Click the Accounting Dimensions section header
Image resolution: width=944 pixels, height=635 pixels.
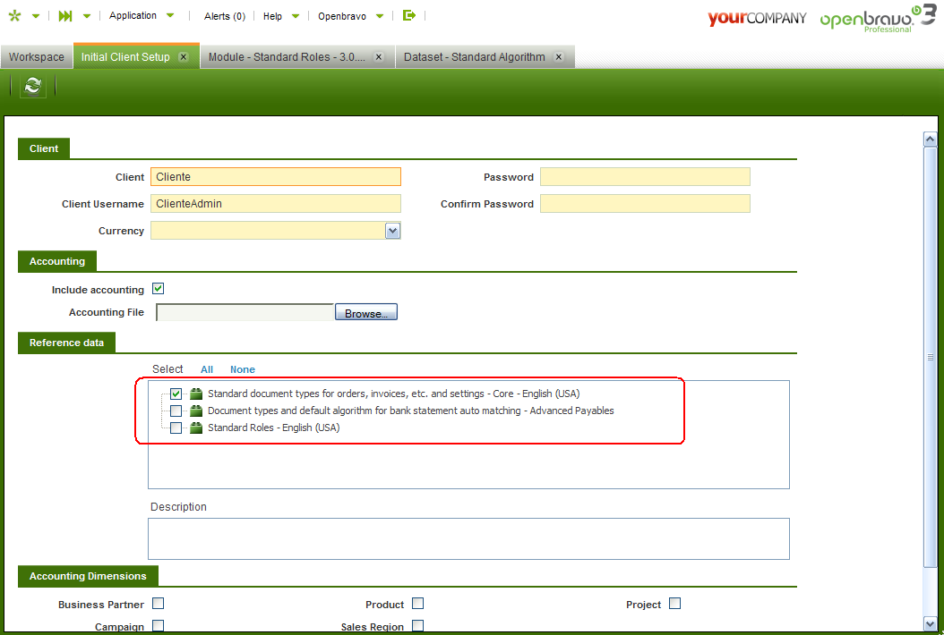[x=88, y=576]
